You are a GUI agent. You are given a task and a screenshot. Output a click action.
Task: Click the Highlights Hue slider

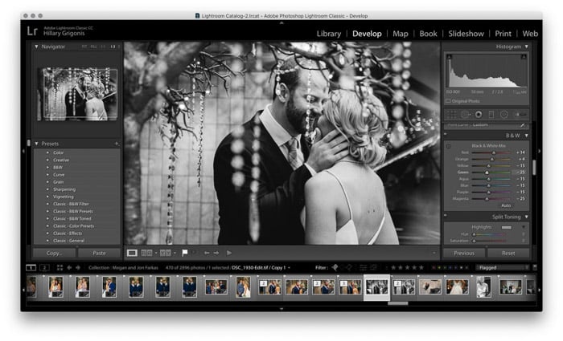(x=491, y=234)
